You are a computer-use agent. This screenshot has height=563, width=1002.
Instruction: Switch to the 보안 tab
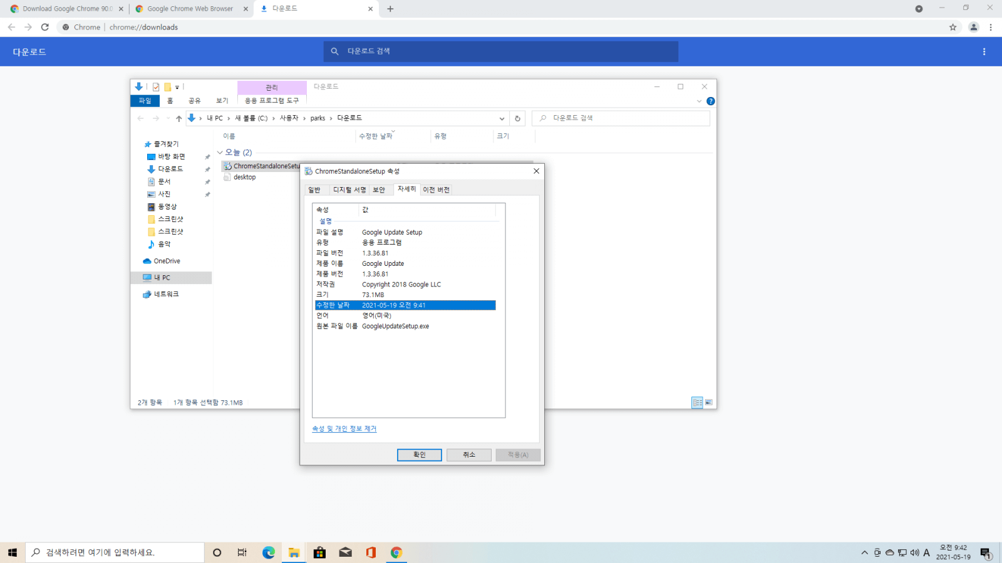(379, 190)
